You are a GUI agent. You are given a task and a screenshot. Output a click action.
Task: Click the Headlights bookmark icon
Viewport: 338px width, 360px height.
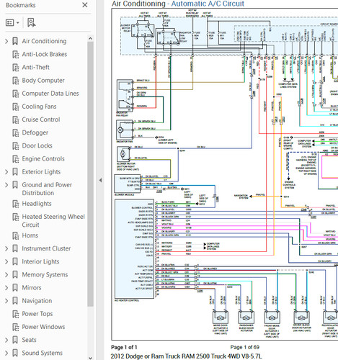tap(16, 204)
